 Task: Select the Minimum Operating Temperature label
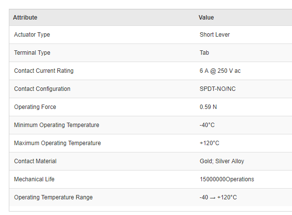pos(57,125)
